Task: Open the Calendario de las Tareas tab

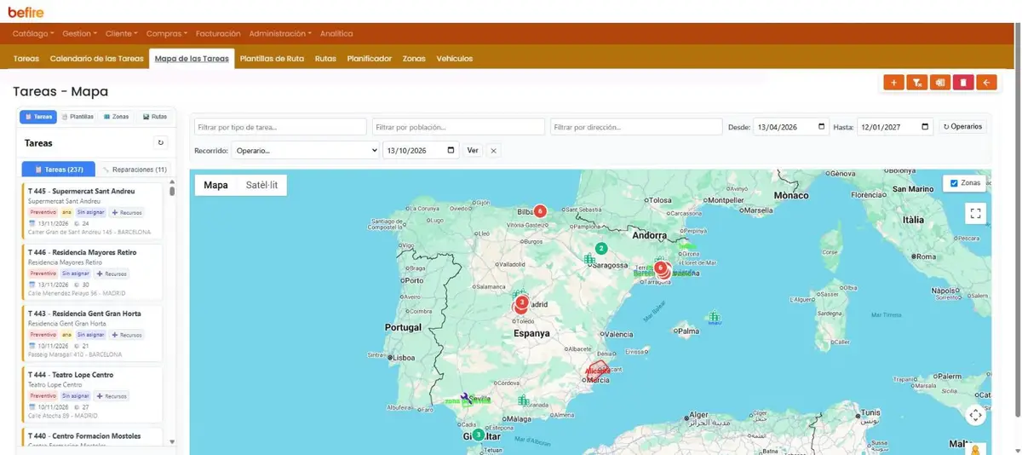Action: click(96, 59)
